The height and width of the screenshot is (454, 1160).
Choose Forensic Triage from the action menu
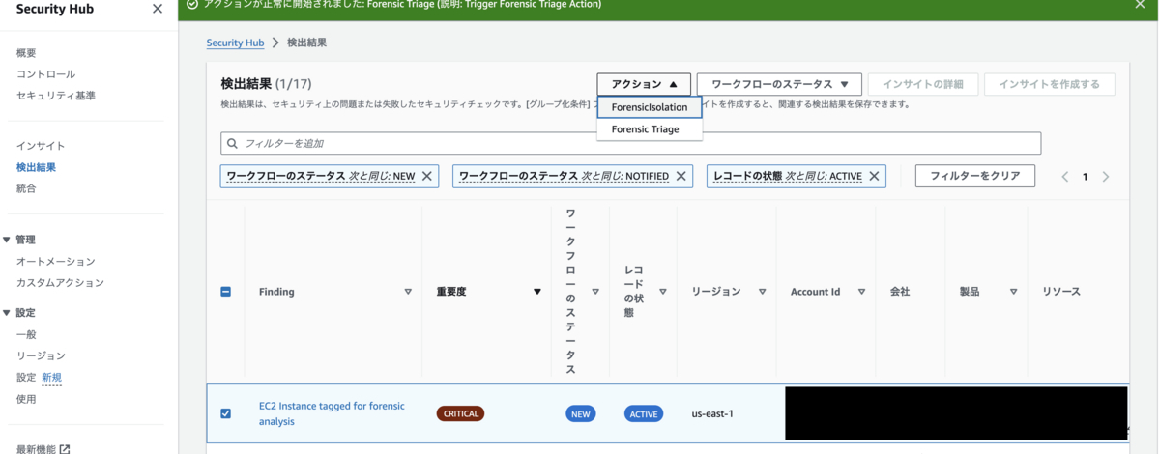tap(650, 129)
